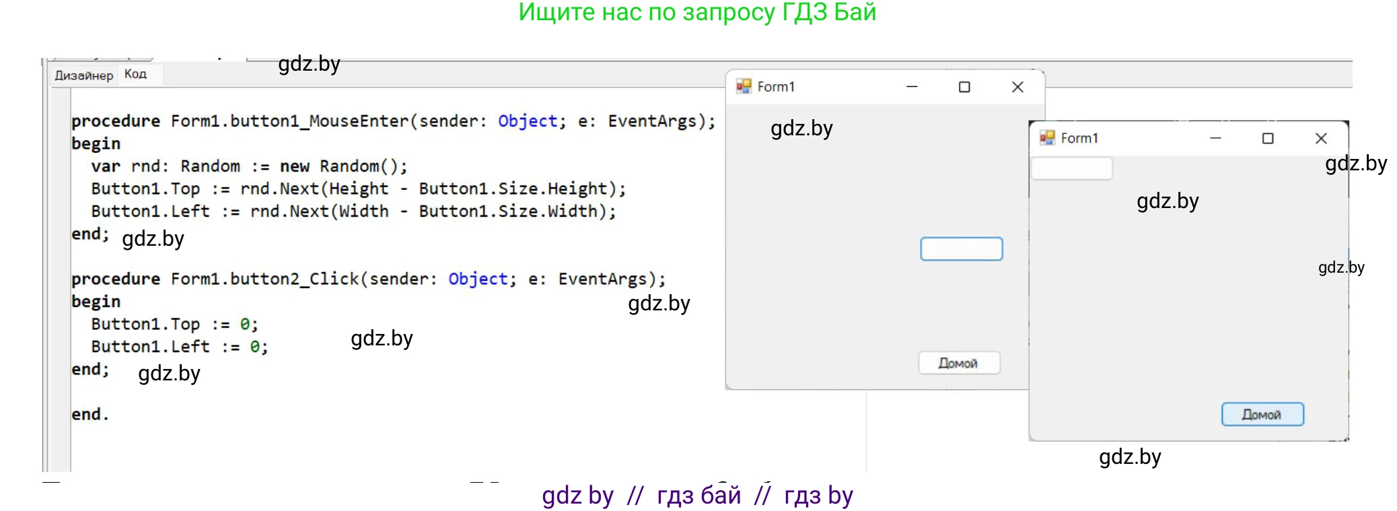Click the Button1.Top := 0 code line

[x=174, y=325]
